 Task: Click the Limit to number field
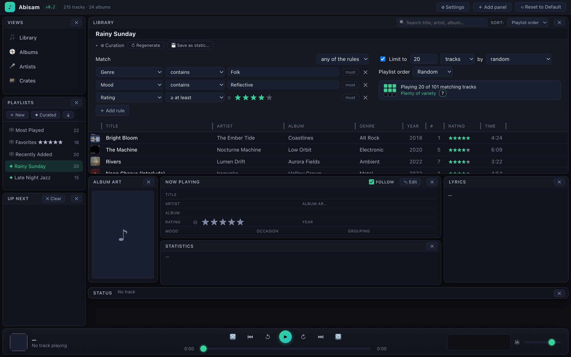(x=424, y=59)
